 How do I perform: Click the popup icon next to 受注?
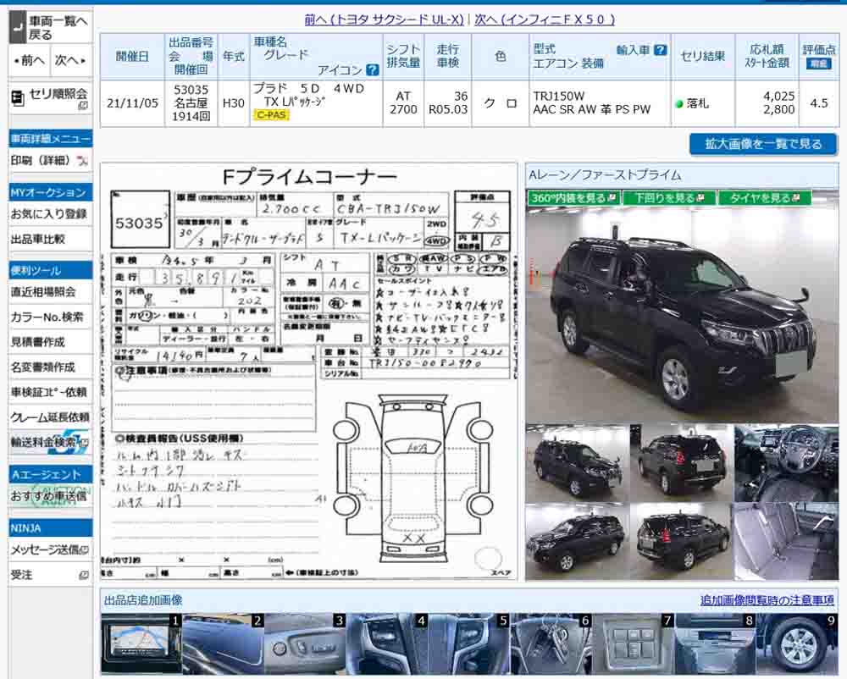click(x=84, y=576)
